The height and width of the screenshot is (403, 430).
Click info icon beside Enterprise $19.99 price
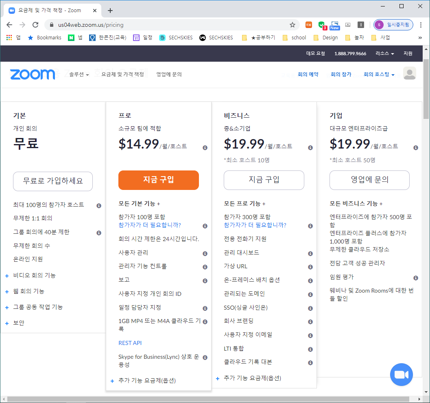[x=416, y=148]
